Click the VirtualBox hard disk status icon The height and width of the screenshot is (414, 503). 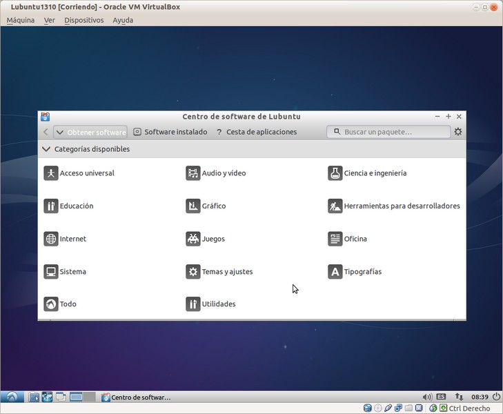point(368,408)
